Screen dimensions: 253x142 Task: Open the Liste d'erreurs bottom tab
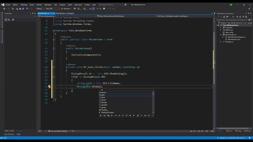[9, 134]
